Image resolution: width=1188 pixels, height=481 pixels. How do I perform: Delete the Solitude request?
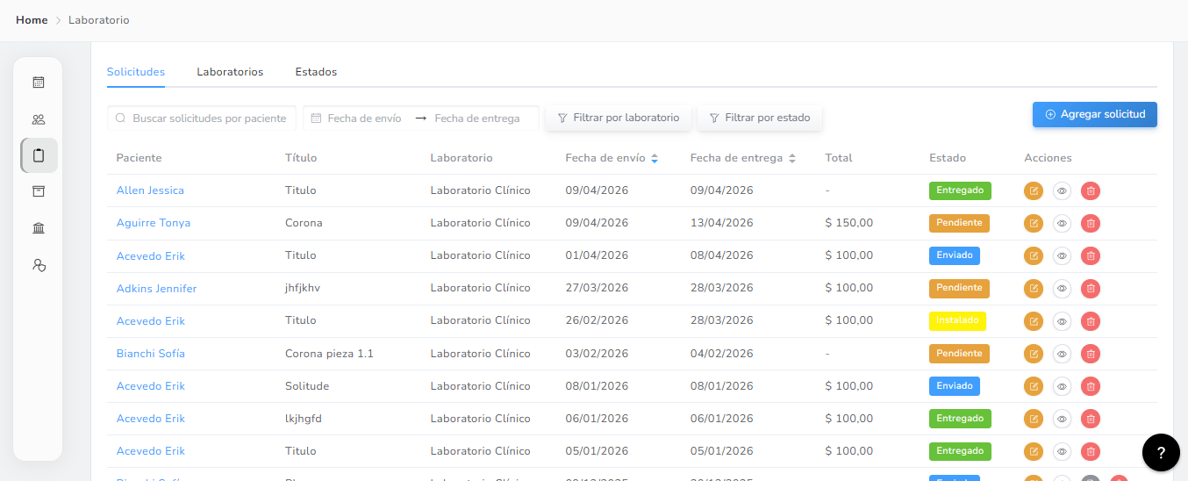click(1090, 386)
